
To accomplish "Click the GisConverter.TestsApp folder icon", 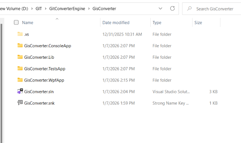I will (20, 68).
